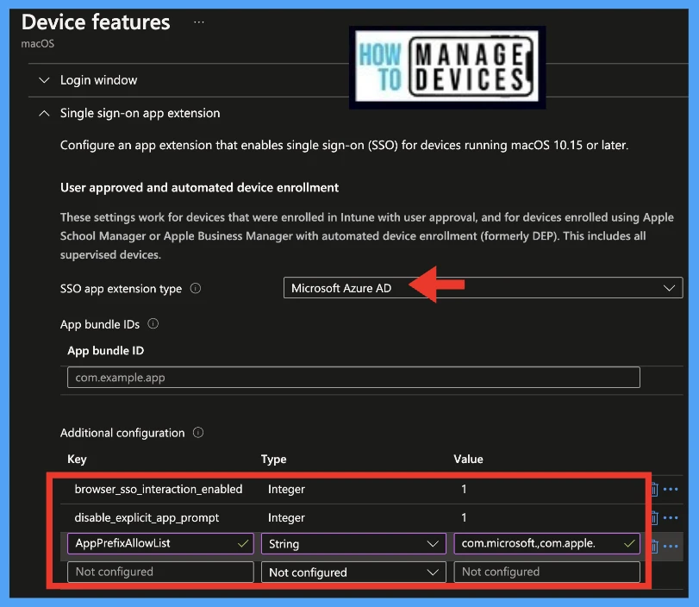
Task: Click info icon beside App bundle IDs
Action: coord(153,324)
